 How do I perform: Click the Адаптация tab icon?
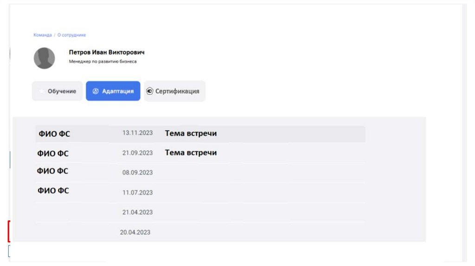pos(95,91)
